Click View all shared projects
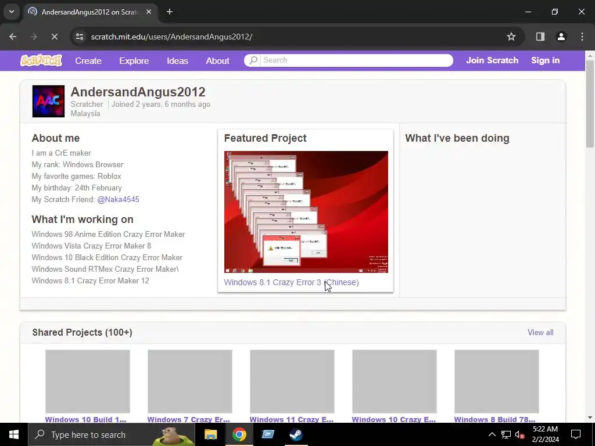The height and width of the screenshot is (446, 595). point(540,332)
